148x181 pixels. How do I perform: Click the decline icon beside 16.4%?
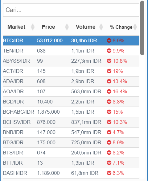pos(109,91)
